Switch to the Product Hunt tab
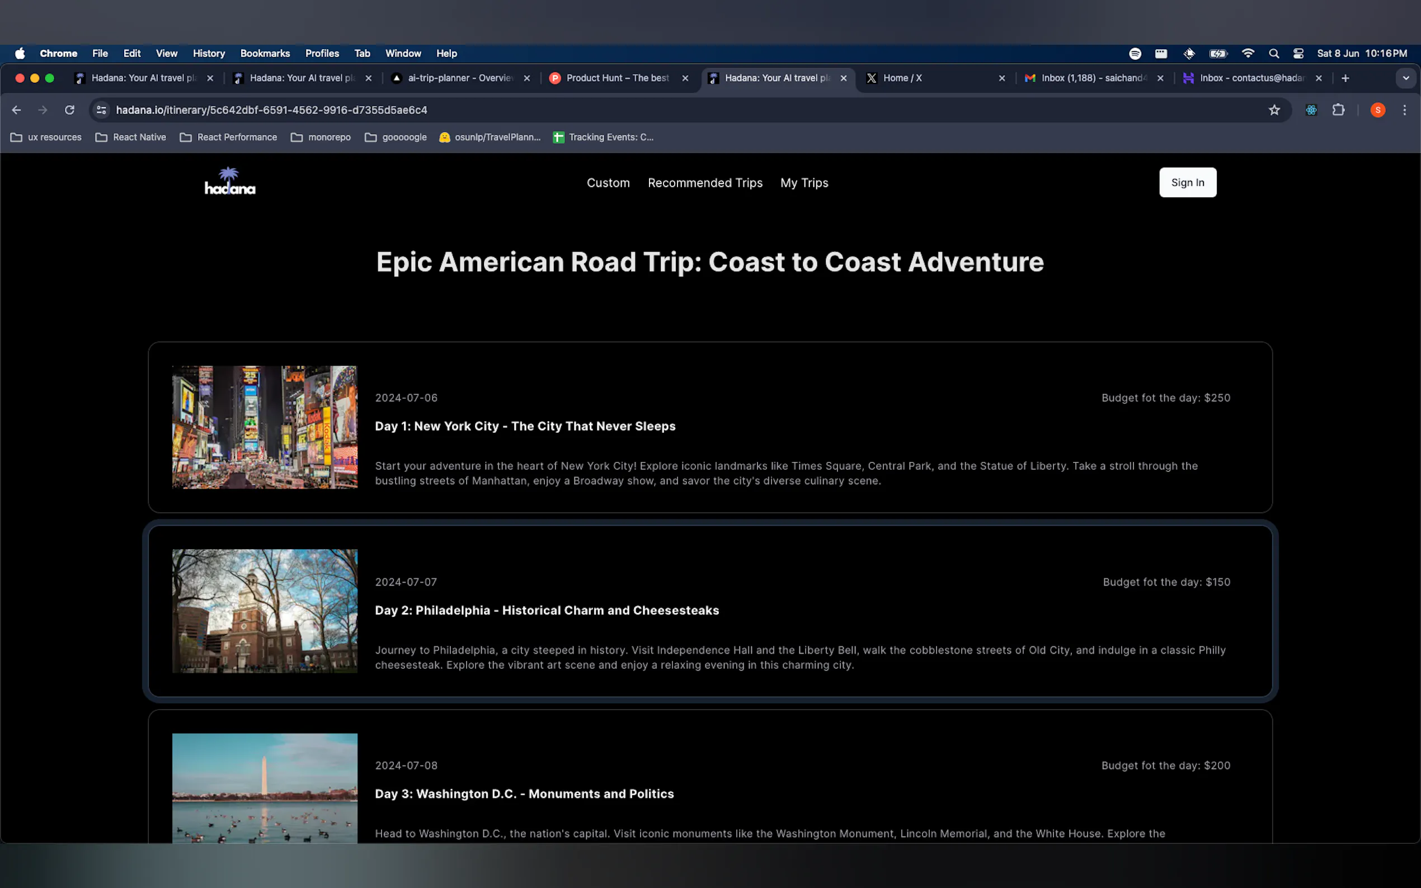Screen dimensions: 1421x888 [x=617, y=78]
